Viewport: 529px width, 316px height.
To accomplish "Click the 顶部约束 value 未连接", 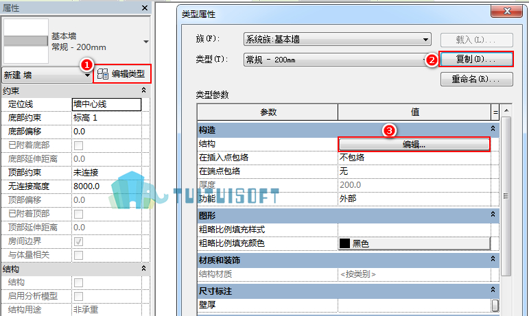I will pos(106,173).
